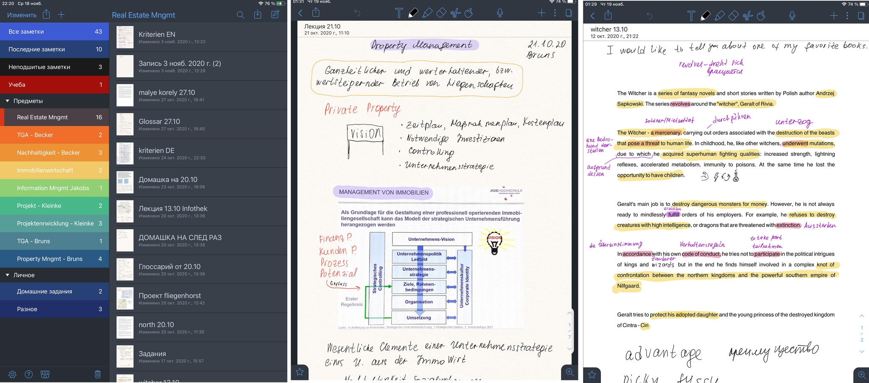Viewport: 869px width, 383px height.
Task: Select the Text tool in Лекция 21.10 note
Action: pyautogui.click(x=399, y=13)
